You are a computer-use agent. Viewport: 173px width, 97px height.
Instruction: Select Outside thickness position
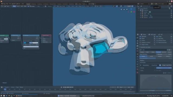pyautogui.click(x=160, y=56)
